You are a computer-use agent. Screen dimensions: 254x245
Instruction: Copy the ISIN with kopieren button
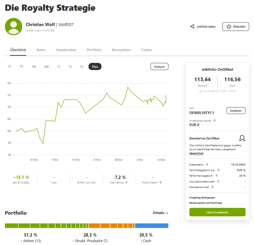[236, 111]
